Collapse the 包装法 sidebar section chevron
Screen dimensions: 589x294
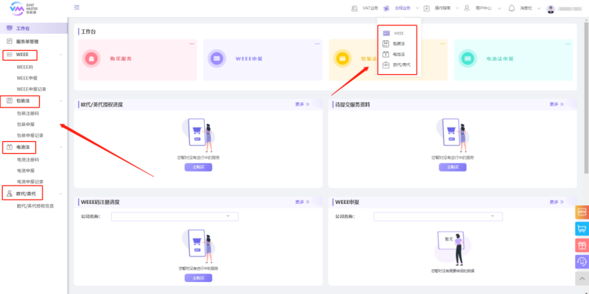point(61,101)
